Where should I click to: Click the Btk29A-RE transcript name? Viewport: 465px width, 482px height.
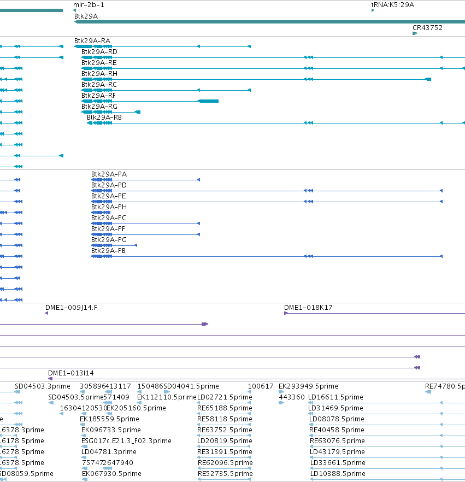click(99, 63)
